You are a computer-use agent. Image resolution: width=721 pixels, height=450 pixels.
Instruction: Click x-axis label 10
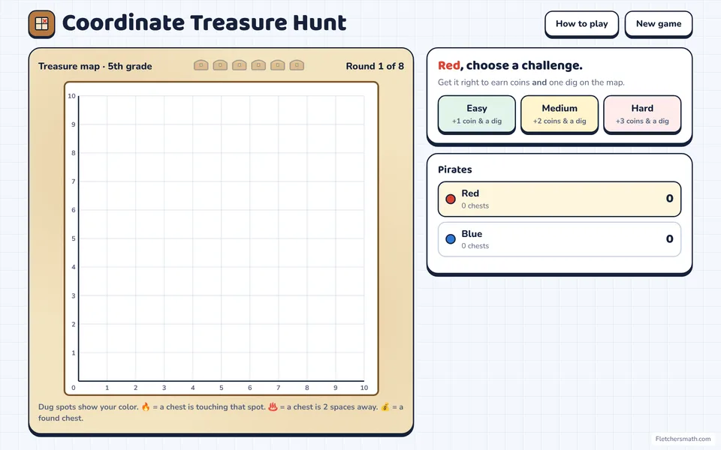point(364,388)
